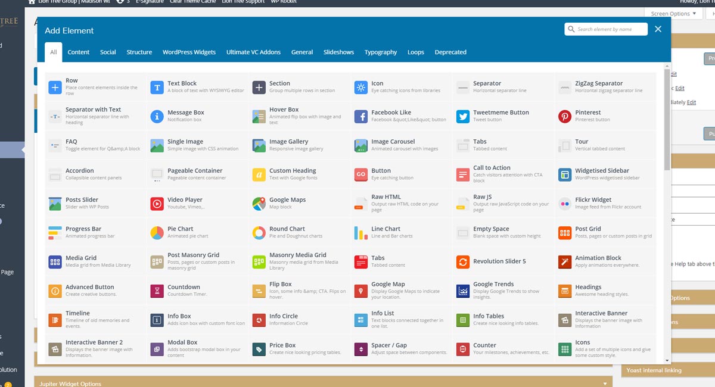Viewport: 715px width, 387px height.
Task: Choose the Revolution Slider 5 icon
Action: pyautogui.click(x=462, y=262)
